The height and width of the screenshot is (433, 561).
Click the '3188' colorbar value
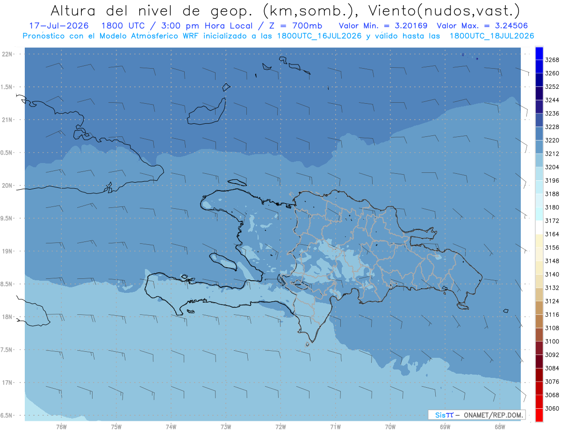coord(552,194)
